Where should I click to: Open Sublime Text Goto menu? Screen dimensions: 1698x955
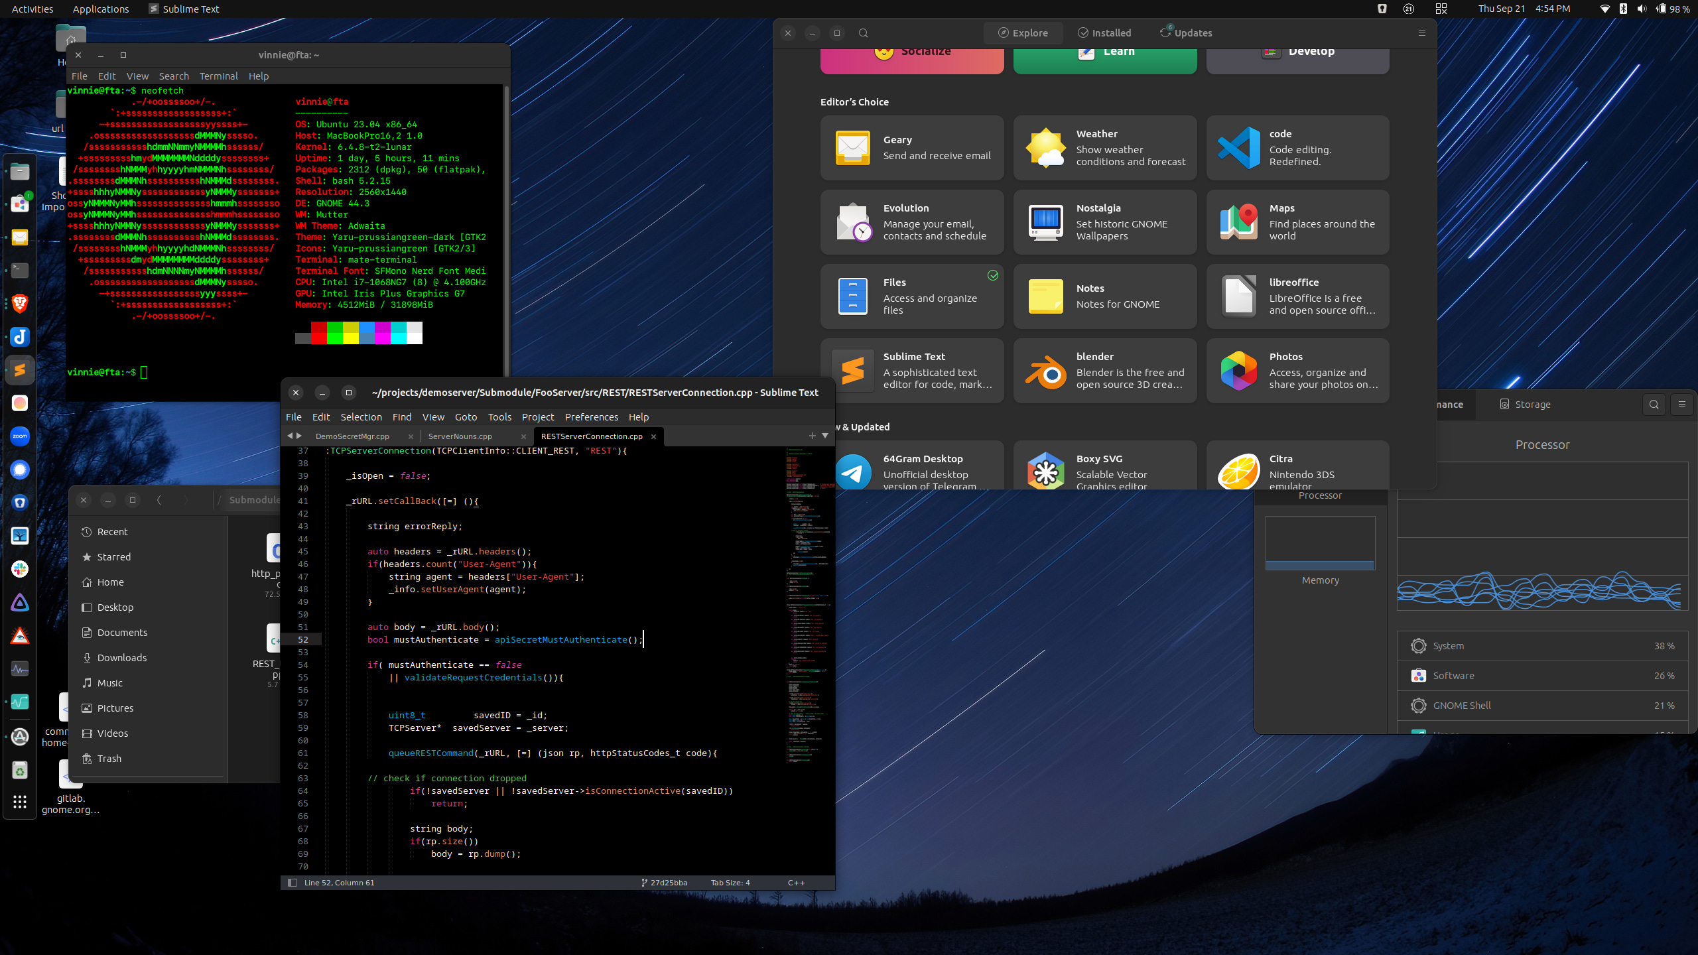coord(466,417)
